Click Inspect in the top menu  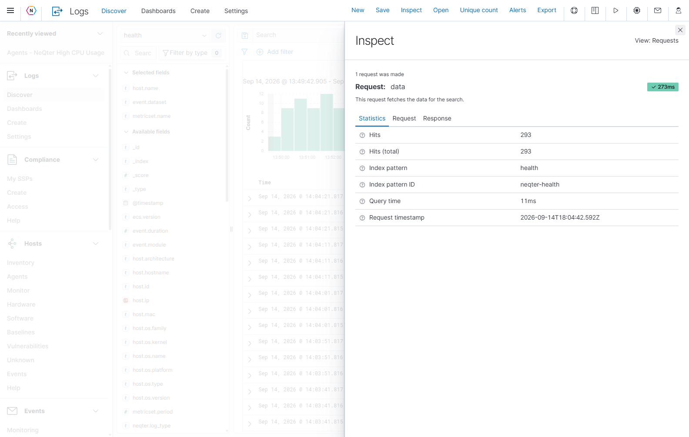(411, 10)
